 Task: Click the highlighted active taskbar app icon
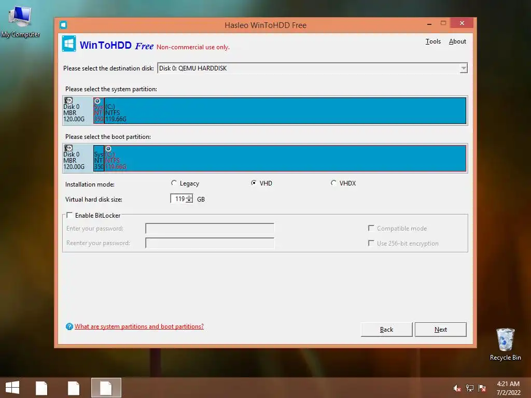106,388
